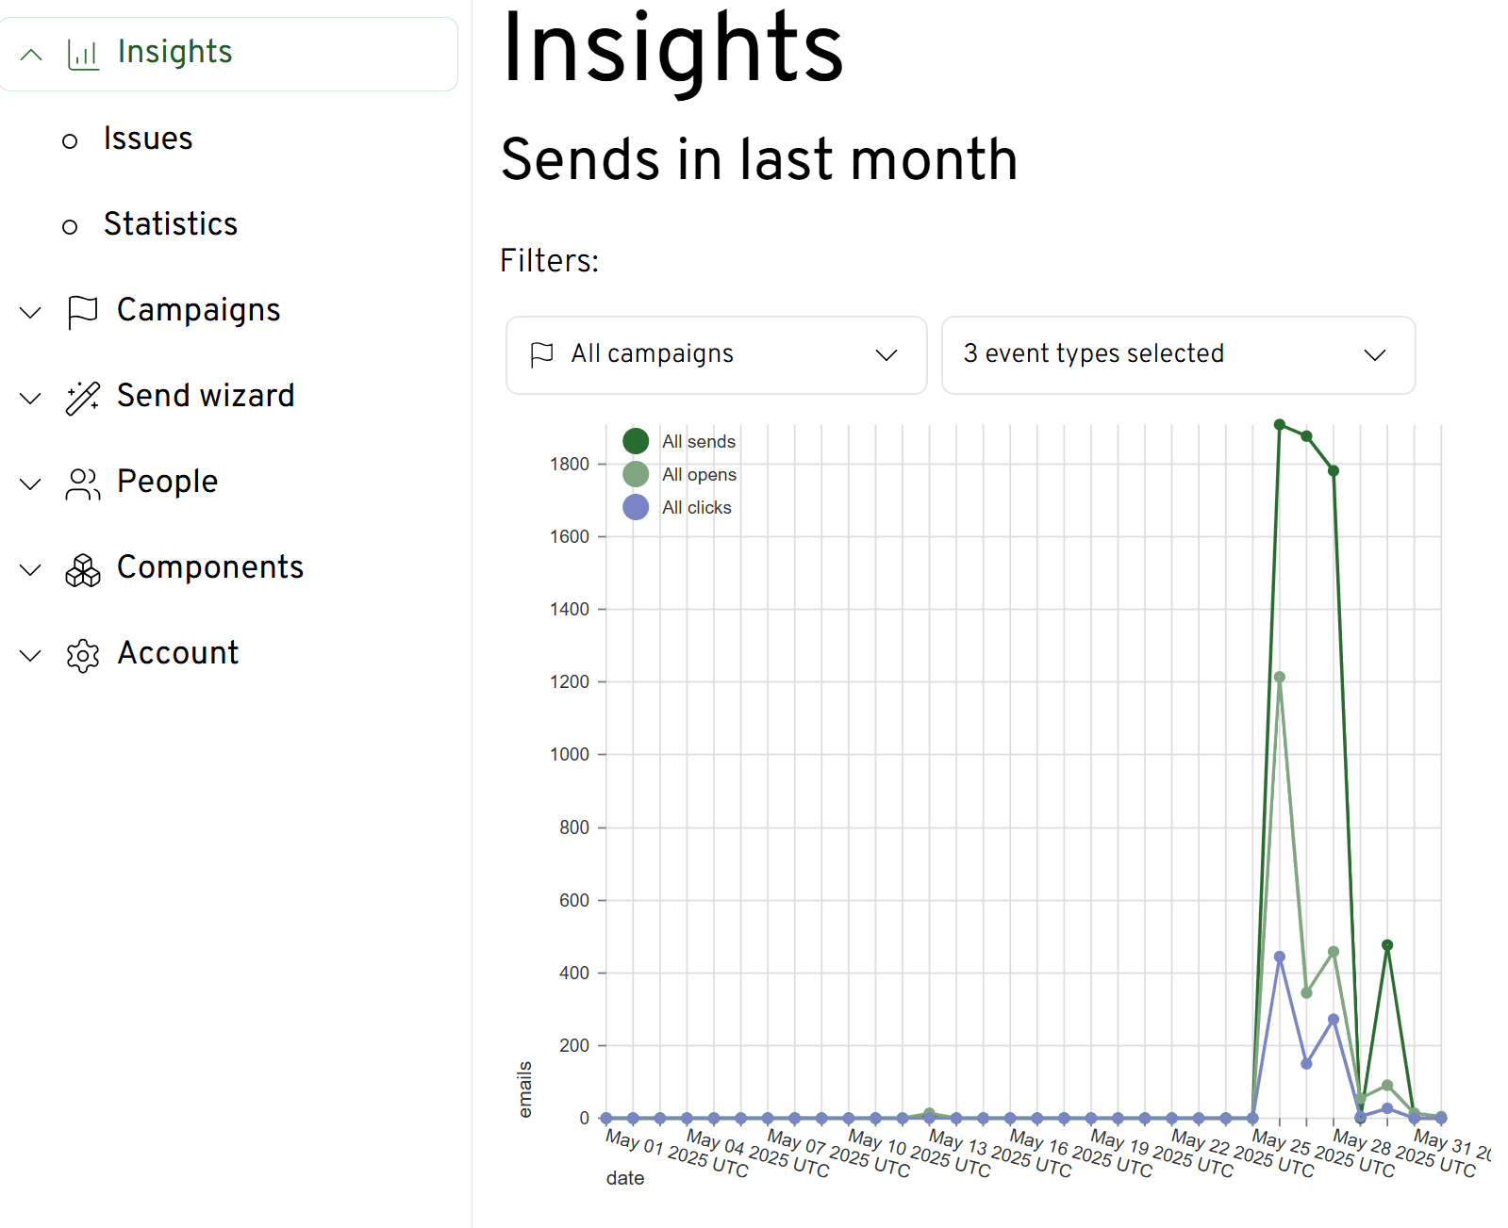Click the Account gear icon

(x=83, y=655)
